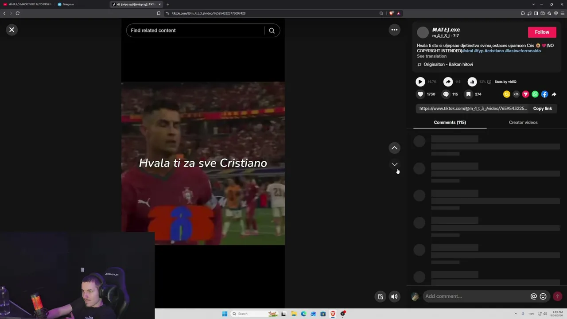The width and height of the screenshot is (567, 319).
Task: Click the See translation link
Action: click(x=431, y=56)
